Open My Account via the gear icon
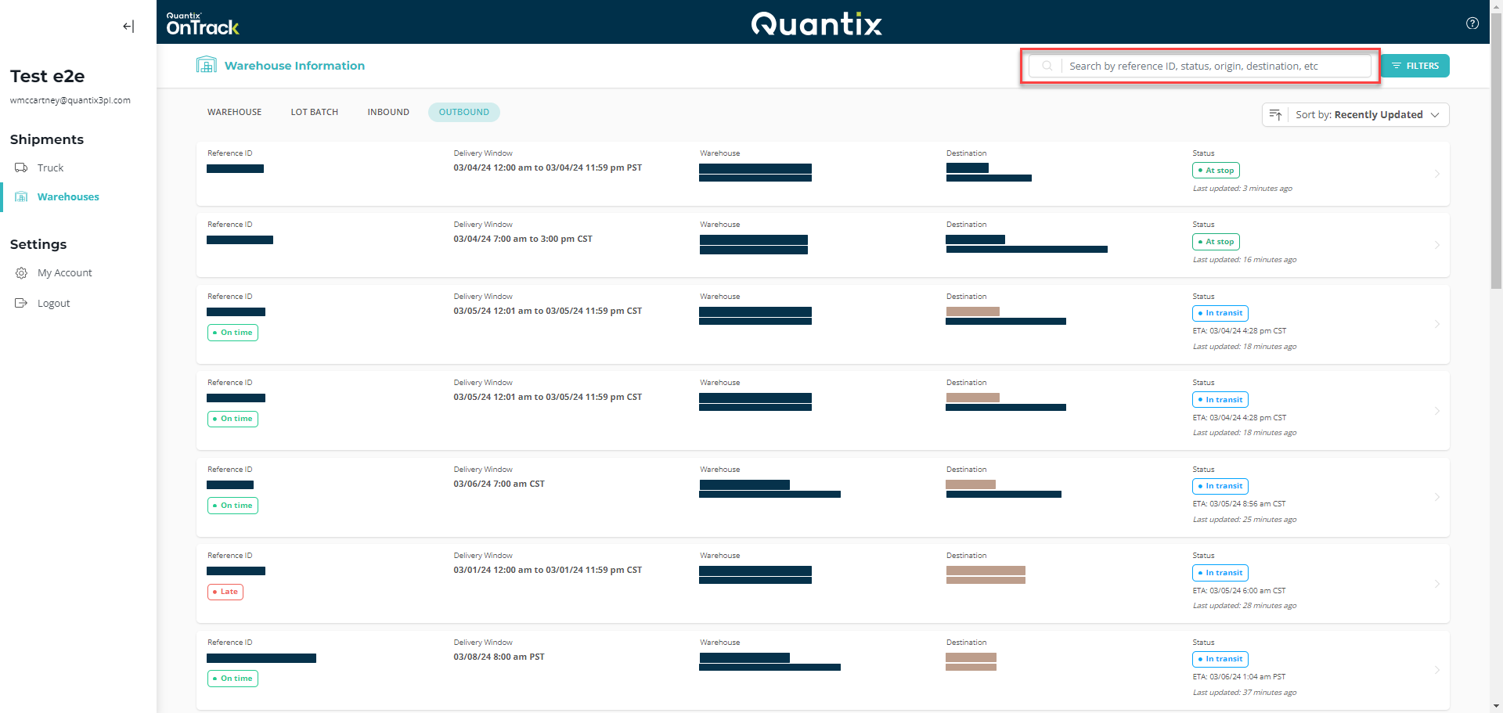The width and height of the screenshot is (1503, 713). [x=22, y=272]
